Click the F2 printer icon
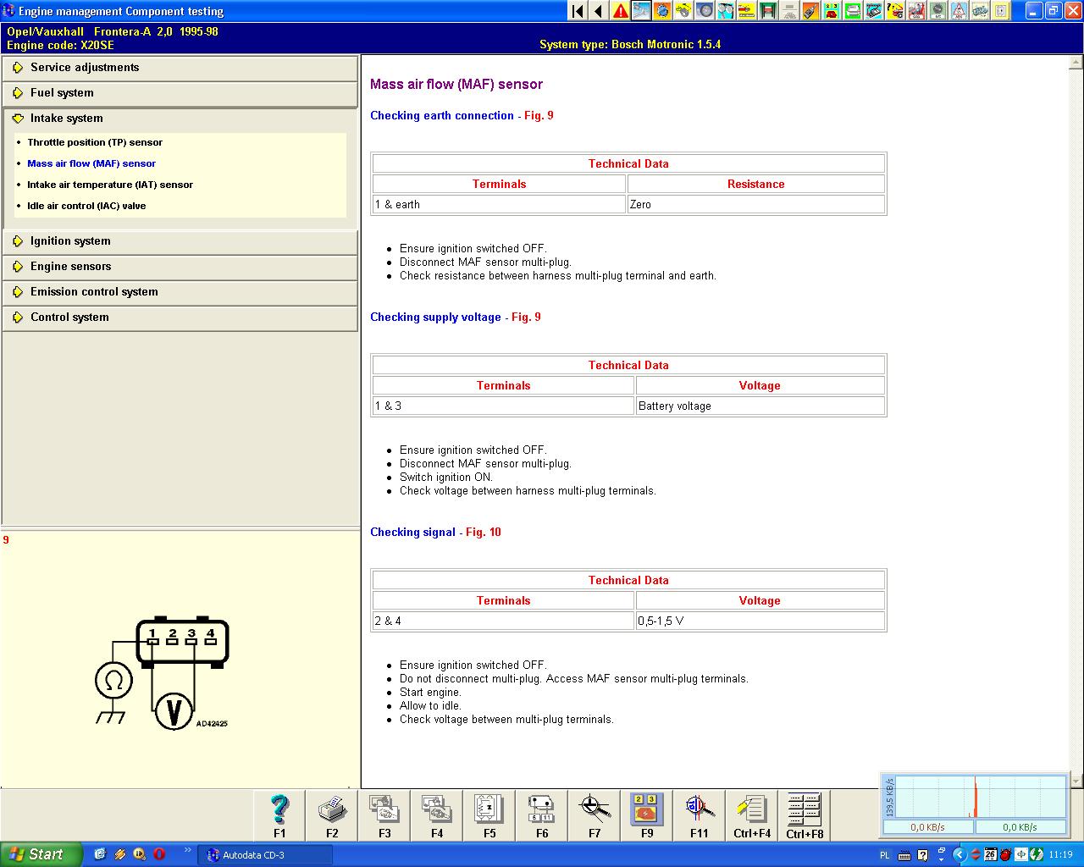This screenshot has width=1084, height=867. click(332, 810)
